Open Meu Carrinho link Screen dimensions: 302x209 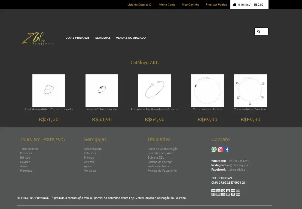click(x=191, y=5)
